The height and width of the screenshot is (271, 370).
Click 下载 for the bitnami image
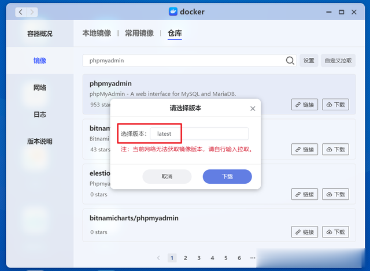[x=335, y=149]
